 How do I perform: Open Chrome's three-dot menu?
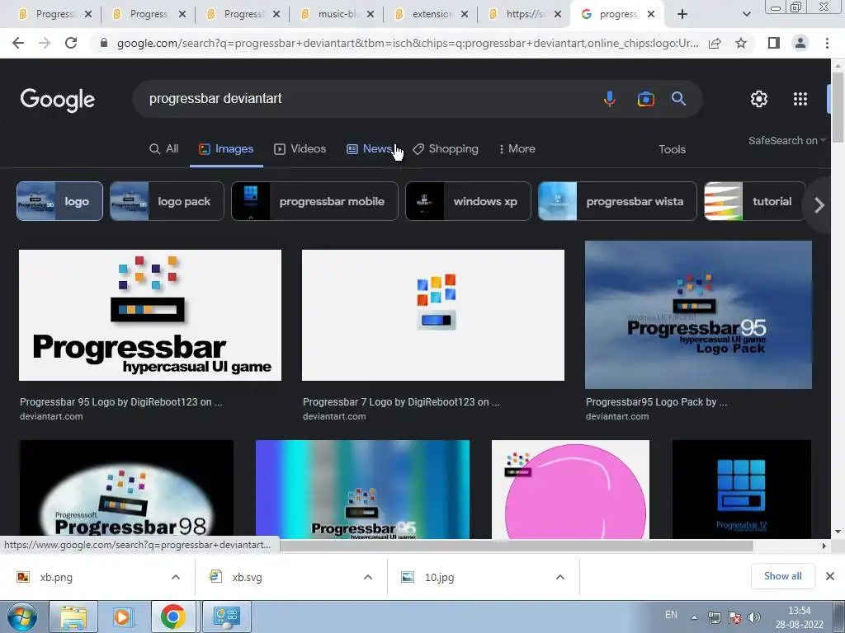(827, 43)
